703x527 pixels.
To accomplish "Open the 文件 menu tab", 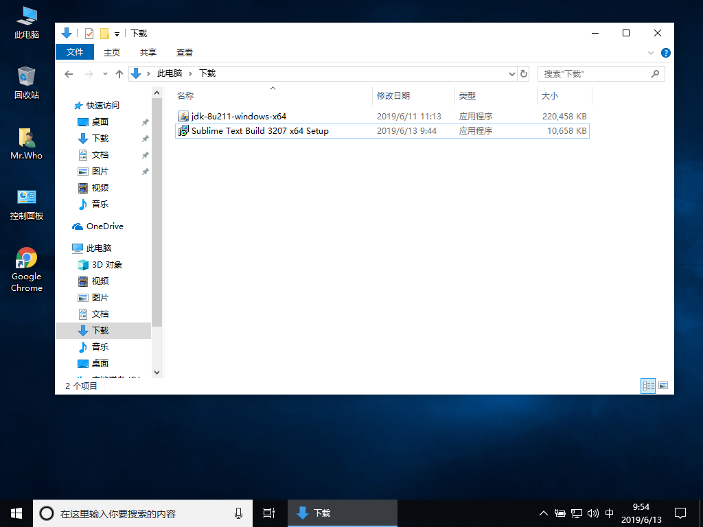I will (75, 52).
